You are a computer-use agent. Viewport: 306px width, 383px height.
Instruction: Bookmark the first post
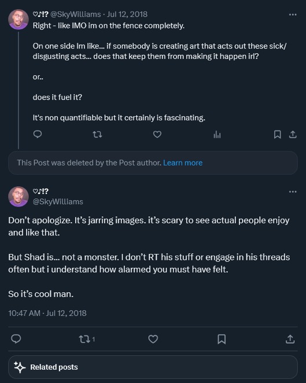278,134
